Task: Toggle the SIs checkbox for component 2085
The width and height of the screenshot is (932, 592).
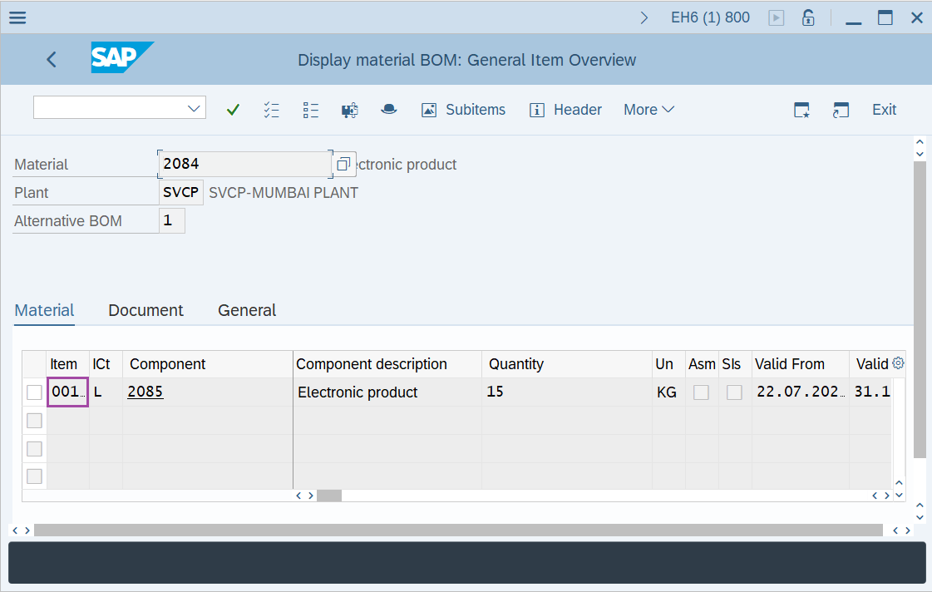Action: pyautogui.click(x=734, y=392)
